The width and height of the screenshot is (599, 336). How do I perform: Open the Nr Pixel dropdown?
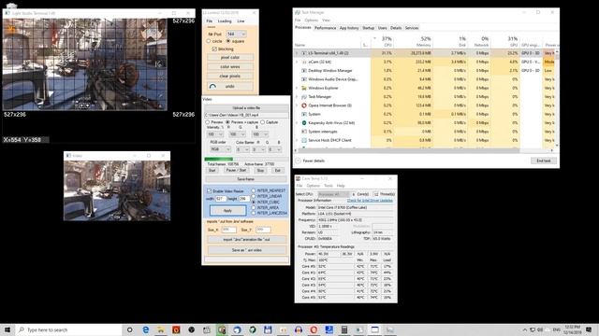pos(236,35)
